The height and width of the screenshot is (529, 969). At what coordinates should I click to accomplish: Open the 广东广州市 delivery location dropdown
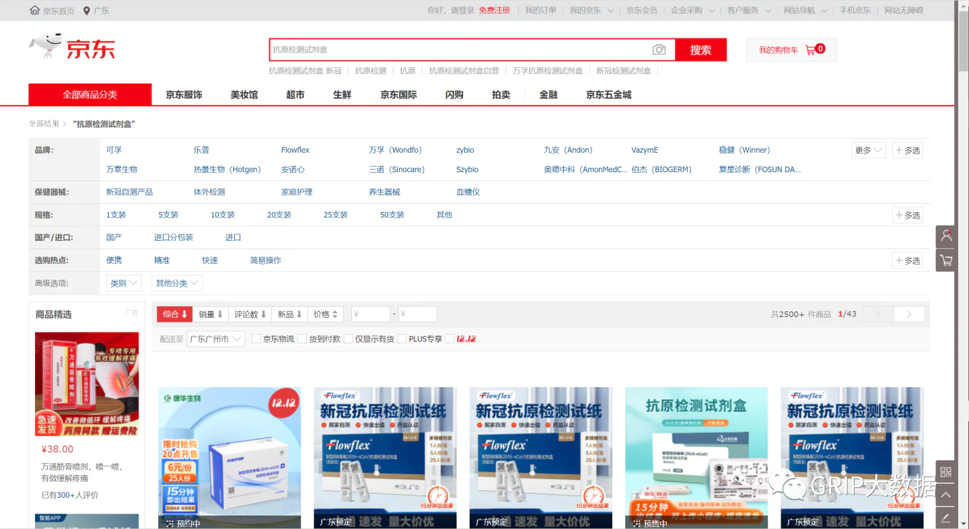(x=215, y=339)
